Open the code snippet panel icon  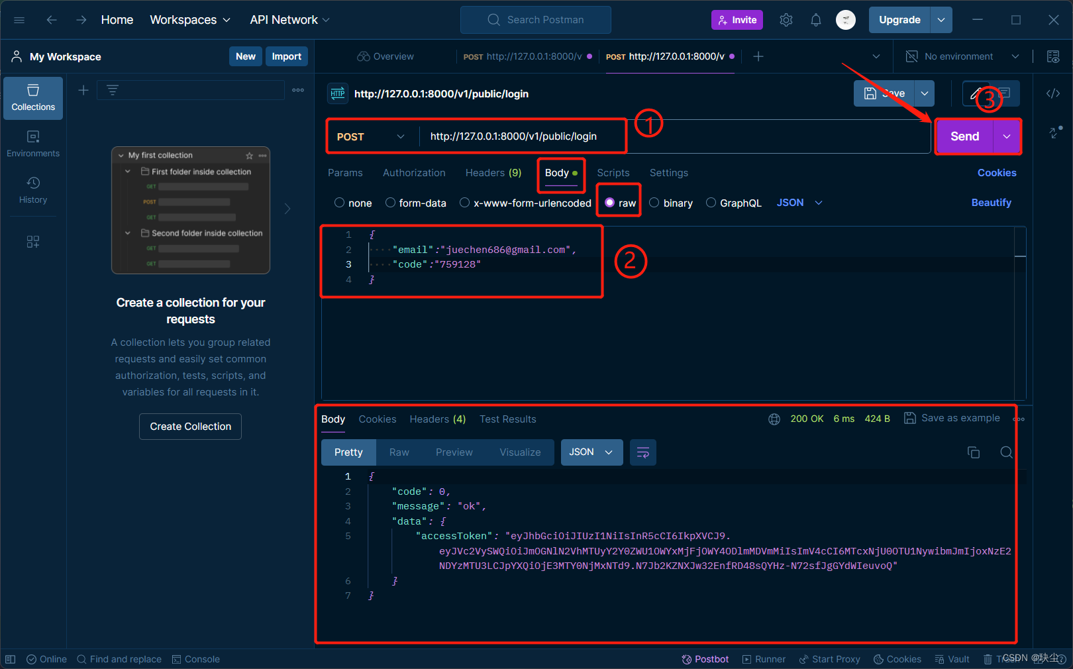[1053, 93]
